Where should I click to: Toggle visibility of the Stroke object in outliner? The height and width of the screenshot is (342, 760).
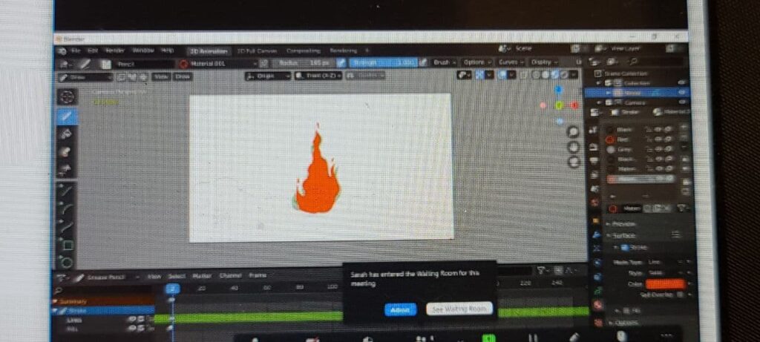point(682,93)
